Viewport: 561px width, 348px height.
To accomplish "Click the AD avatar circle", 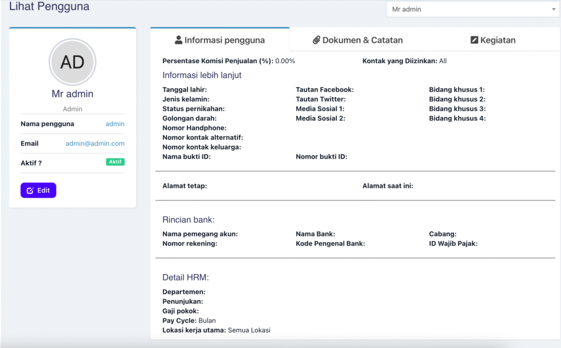I will coord(72,62).
